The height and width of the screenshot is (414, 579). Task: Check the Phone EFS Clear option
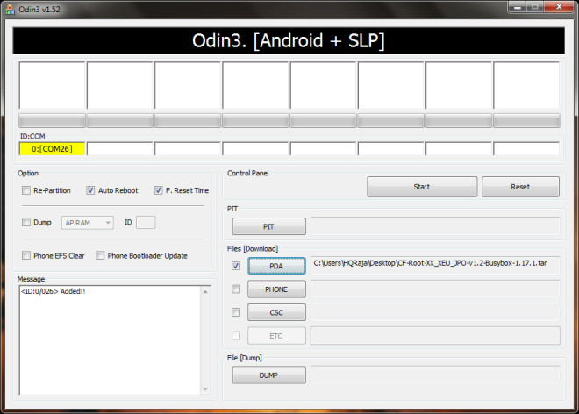[26, 255]
